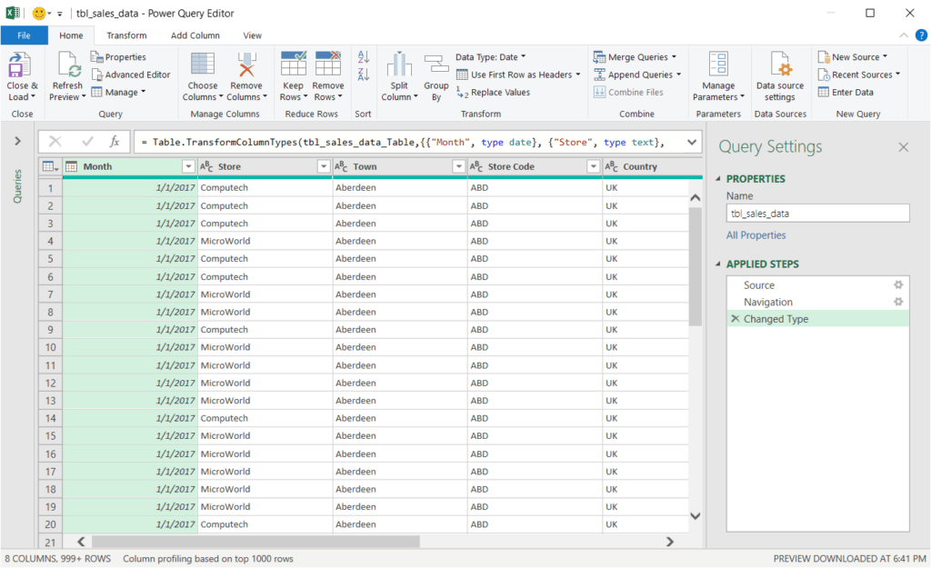Sort ascending with the A-Z icon
The height and width of the screenshot is (568, 931).
[364, 56]
